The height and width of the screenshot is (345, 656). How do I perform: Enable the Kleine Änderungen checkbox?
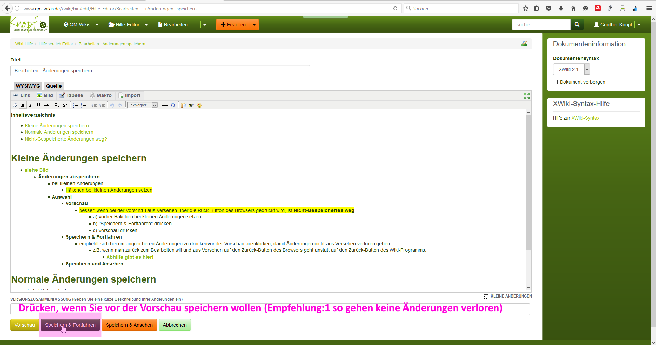[486, 297]
